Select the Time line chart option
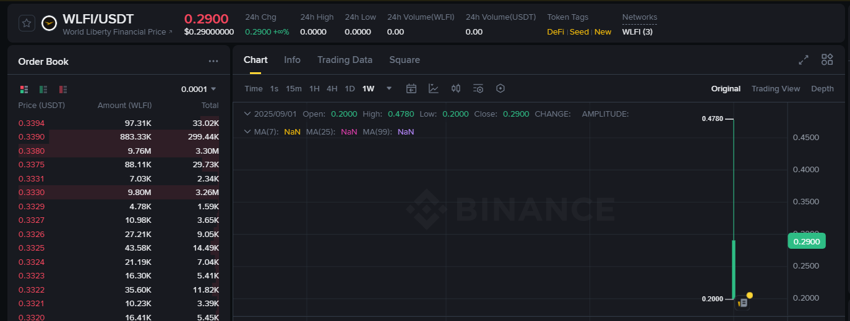 click(254, 88)
